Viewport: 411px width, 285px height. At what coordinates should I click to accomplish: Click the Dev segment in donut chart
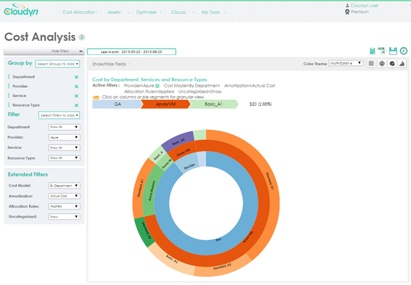(219, 240)
